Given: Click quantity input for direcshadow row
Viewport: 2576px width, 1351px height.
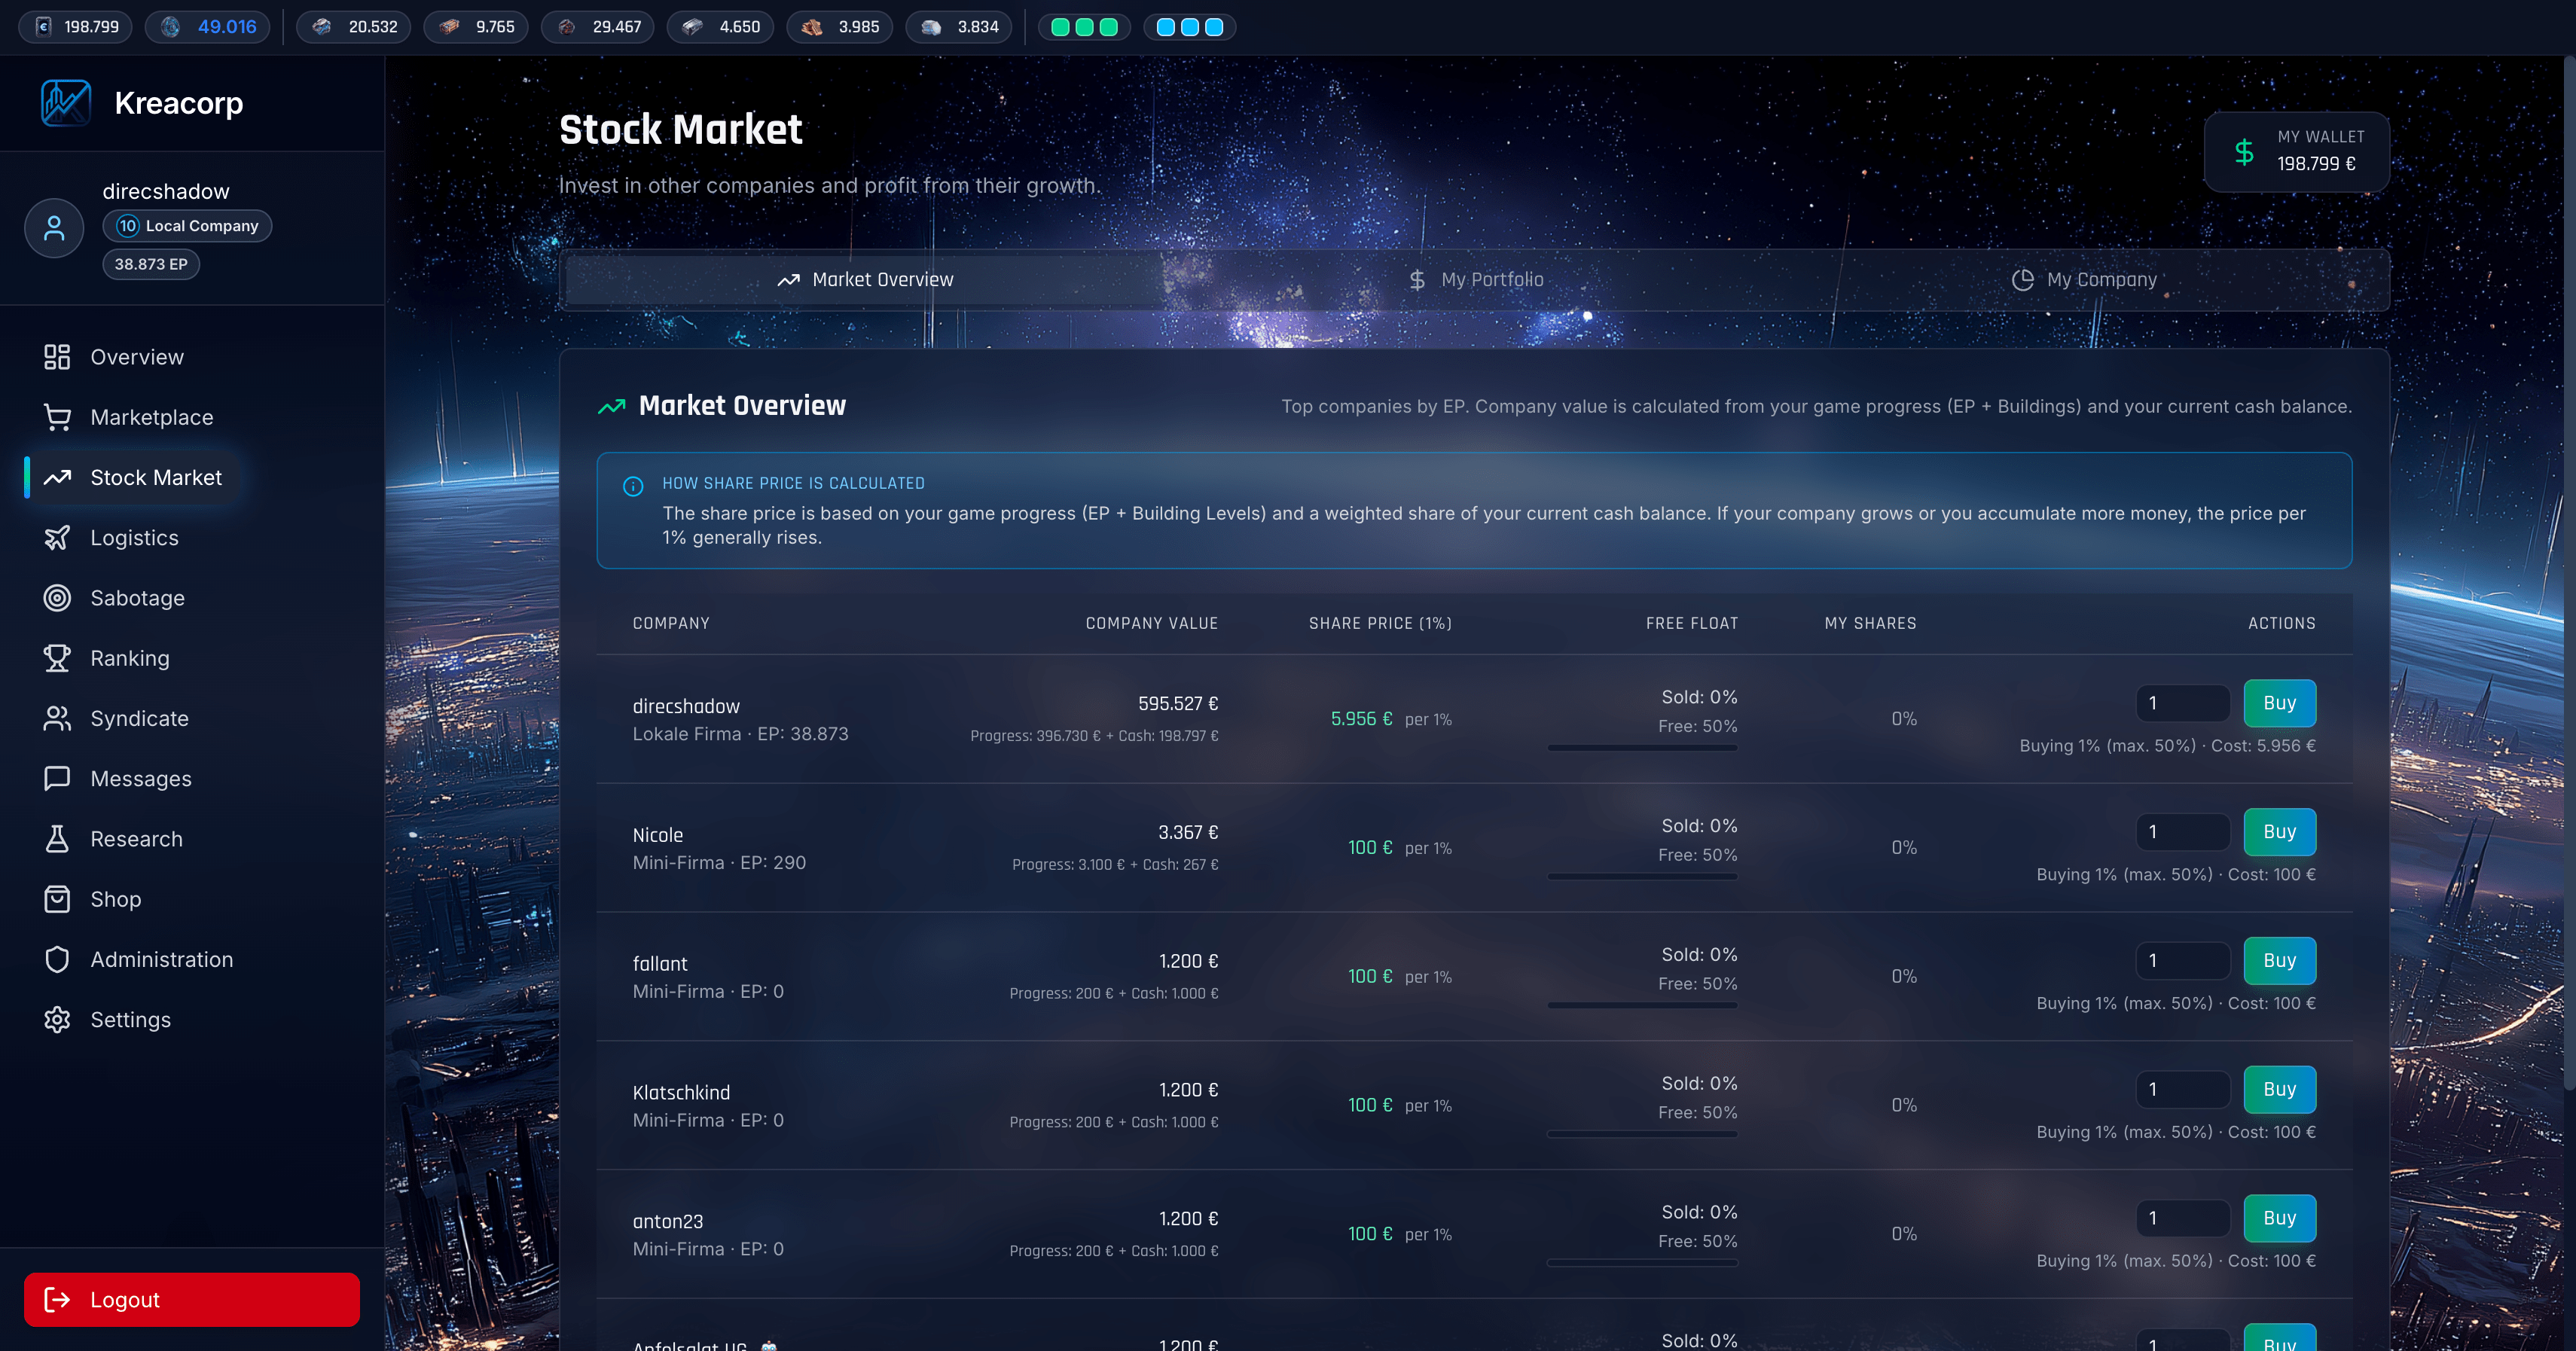Looking at the screenshot, I should click(x=2182, y=703).
